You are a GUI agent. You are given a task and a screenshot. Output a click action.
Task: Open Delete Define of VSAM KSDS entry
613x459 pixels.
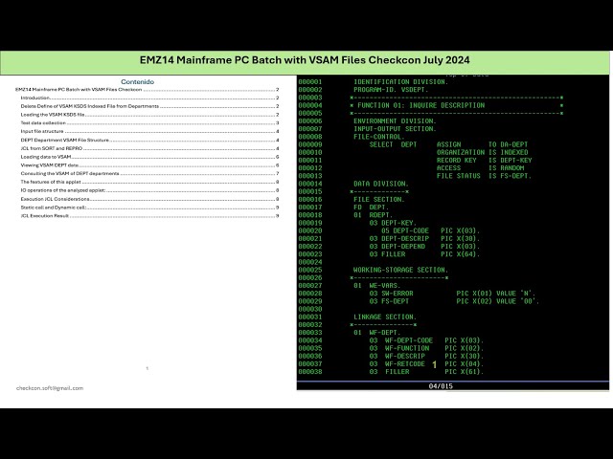149,106
